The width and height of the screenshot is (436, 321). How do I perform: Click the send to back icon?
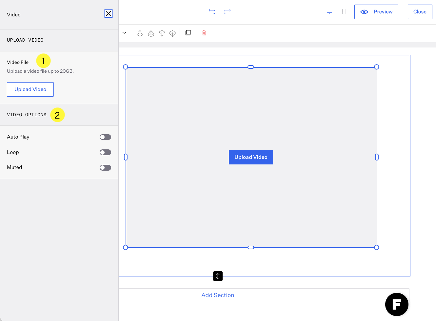tap(172, 33)
